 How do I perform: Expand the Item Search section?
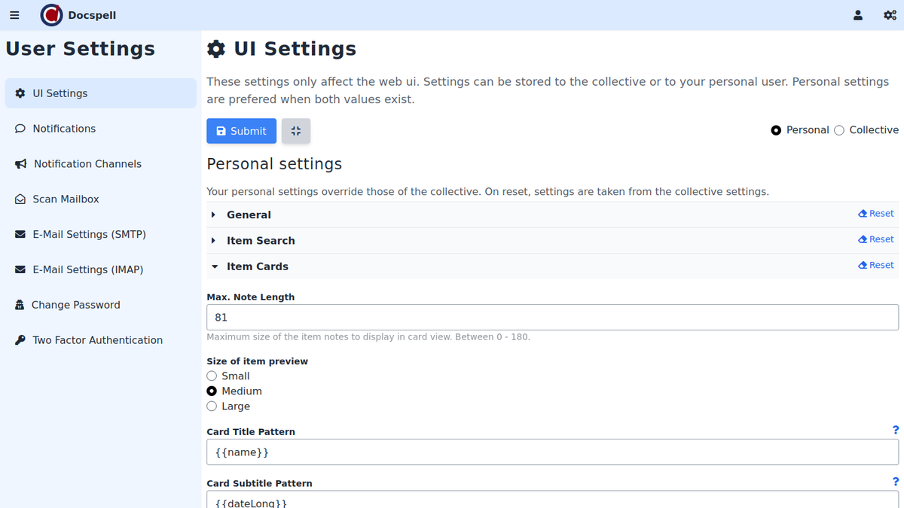point(260,241)
